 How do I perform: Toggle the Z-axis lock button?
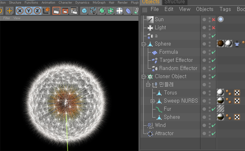pos(37,11)
